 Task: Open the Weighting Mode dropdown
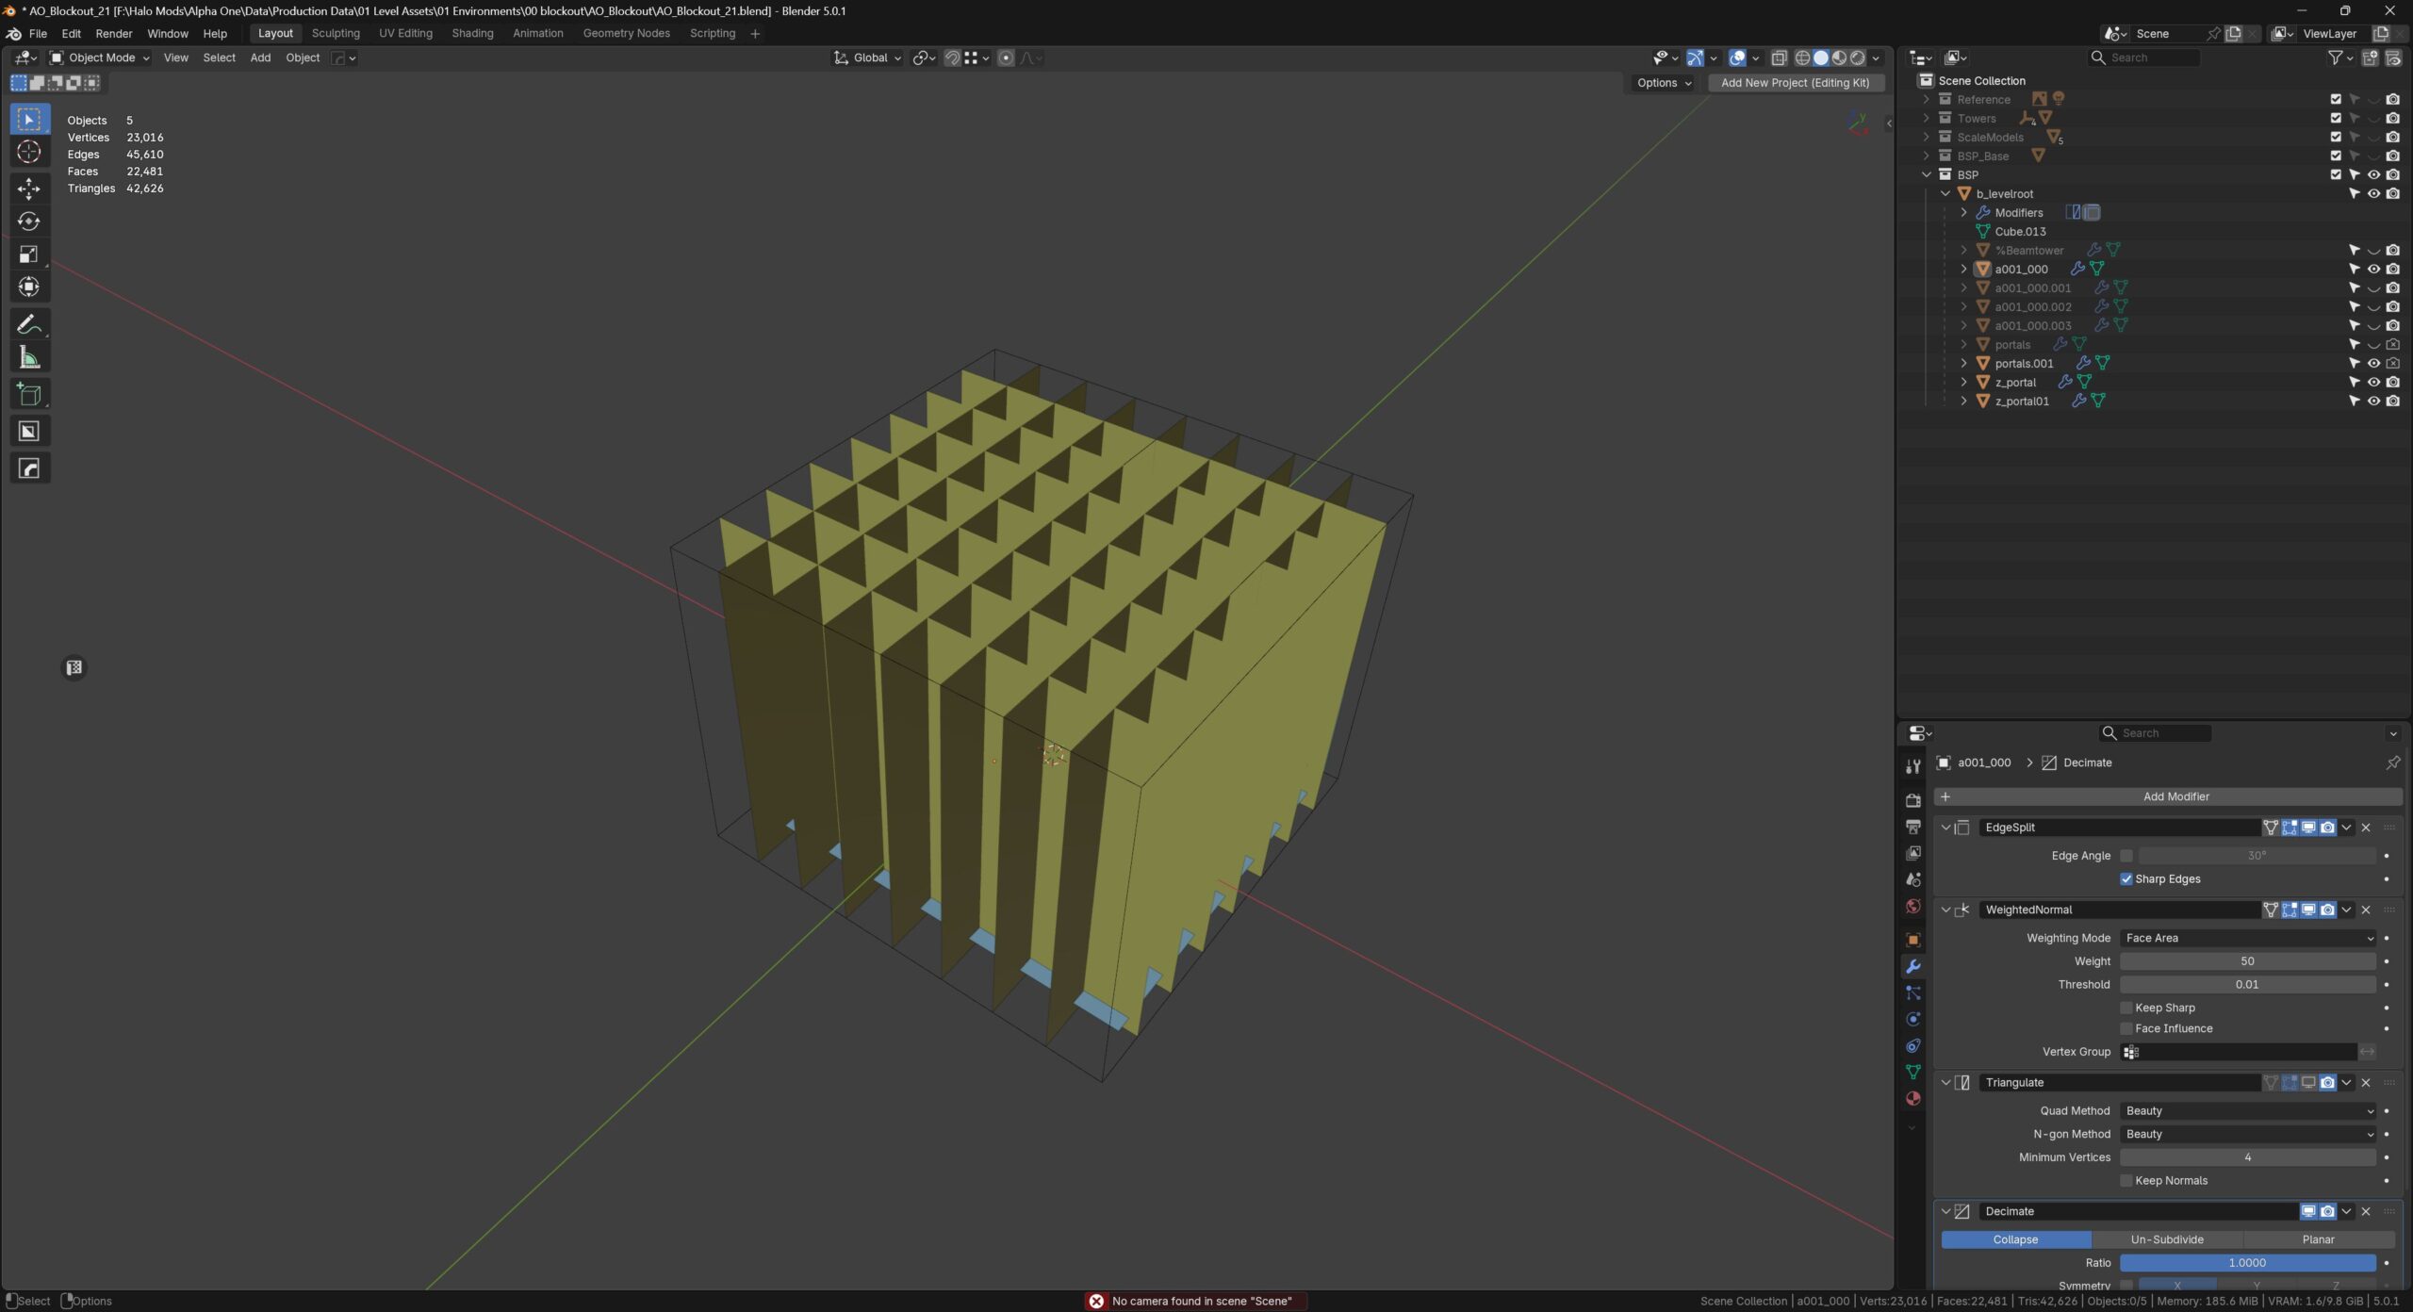click(2247, 938)
